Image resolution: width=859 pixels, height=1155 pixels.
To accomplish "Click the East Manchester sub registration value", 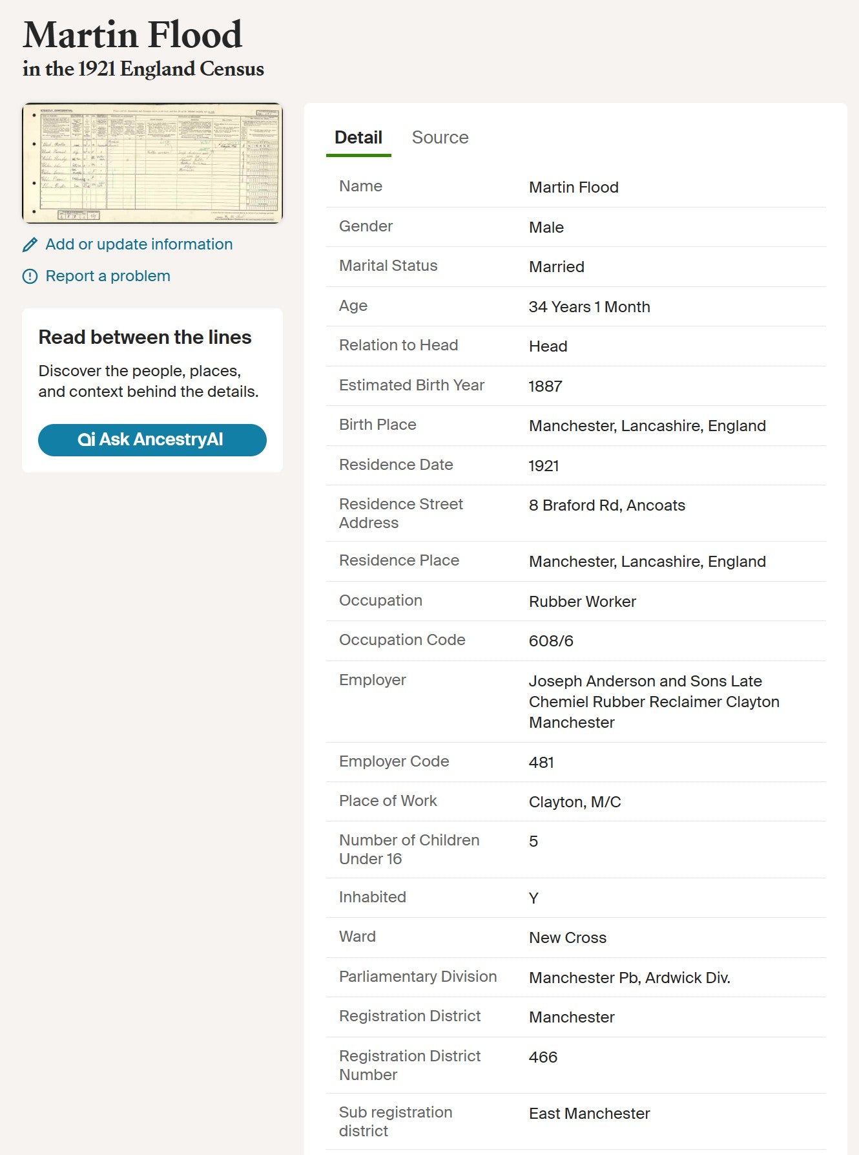I will click(x=589, y=1114).
